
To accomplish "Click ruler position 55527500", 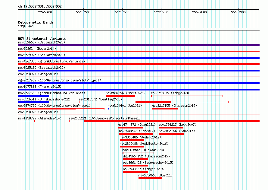I will coord(83,12).
